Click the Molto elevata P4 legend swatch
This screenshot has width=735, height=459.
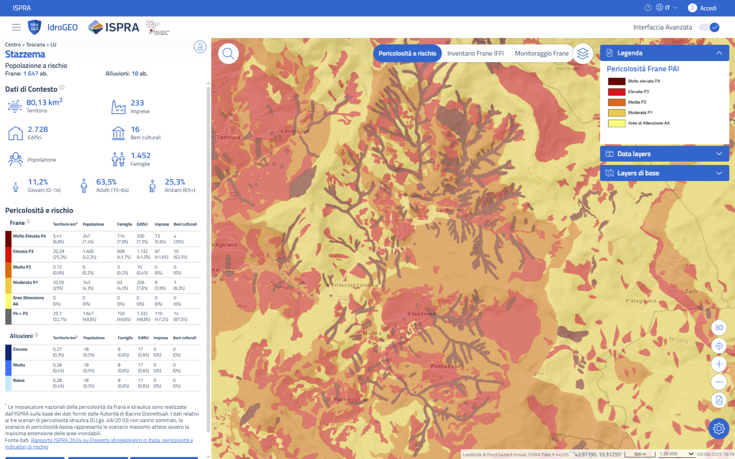pyautogui.click(x=616, y=81)
